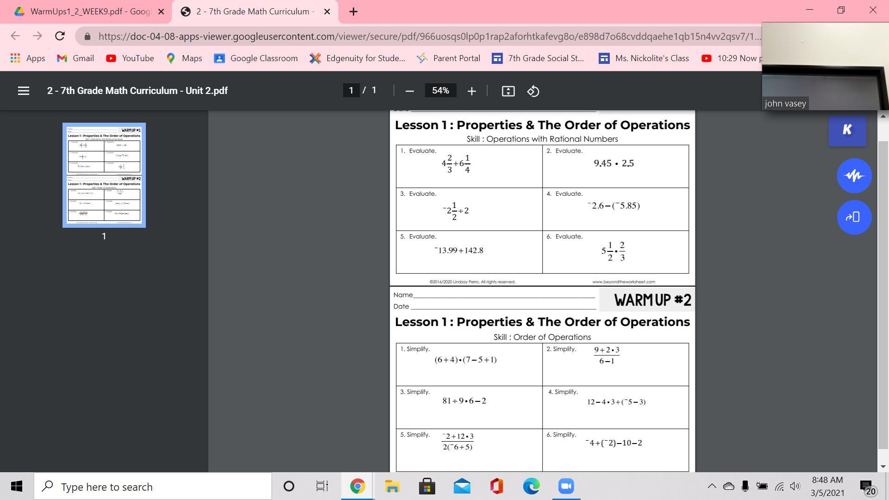This screenshot has height=500, width=889.
Task: Click the 54% zoom level field
Action: (440, 91)
